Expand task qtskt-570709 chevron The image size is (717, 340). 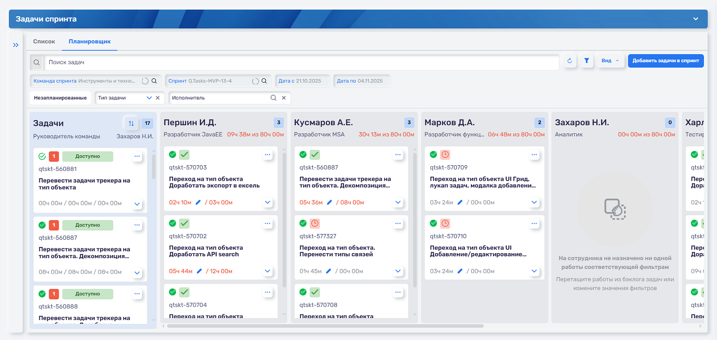click(x=534, y=202)
